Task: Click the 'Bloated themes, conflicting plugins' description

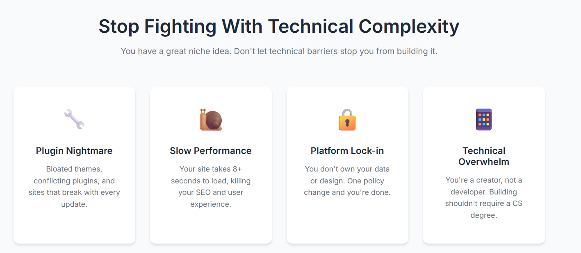Action: [74, 186]
